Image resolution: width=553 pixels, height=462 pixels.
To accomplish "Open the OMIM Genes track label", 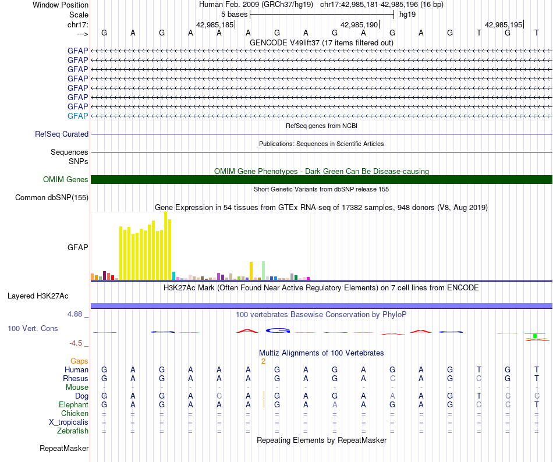I will pyautogui.click(x=65, y=179).
